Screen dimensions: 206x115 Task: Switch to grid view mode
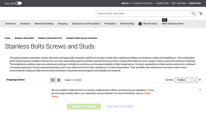click(x=53, y=80)
